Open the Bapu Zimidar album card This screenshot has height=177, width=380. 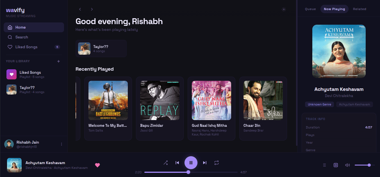coord(160,109)
